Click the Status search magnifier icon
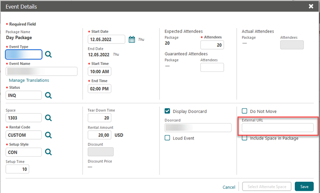Viewport: 320px width, 193px height. pyautogui.click(x=48, y=95)
